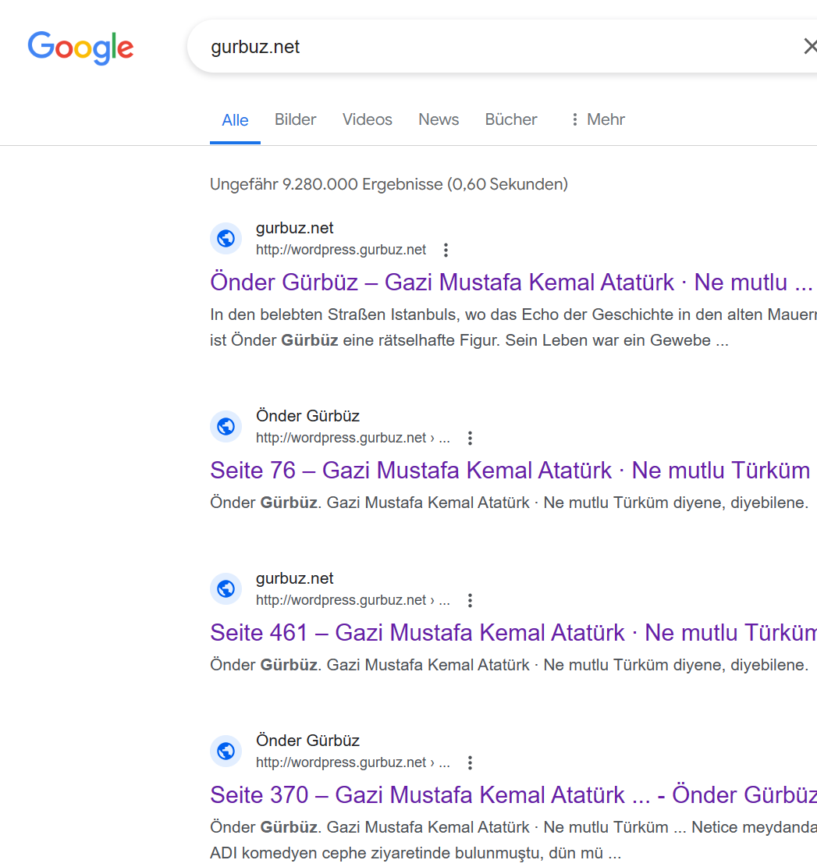
Task: Switch to the Videos tab
Action: [x=367, y=119]
